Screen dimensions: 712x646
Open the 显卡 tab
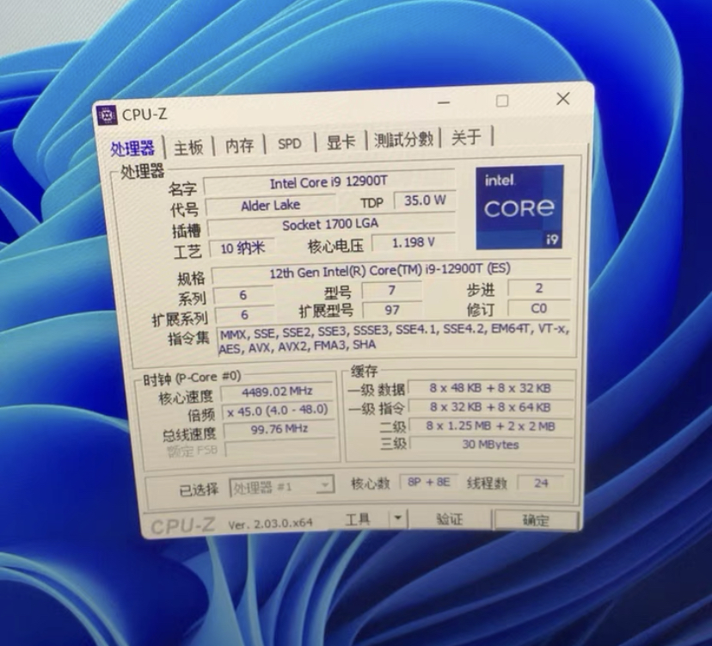[341, 142]
